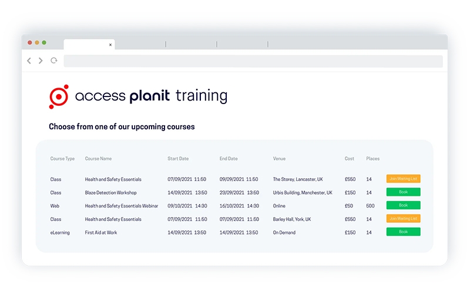Click the 500 places cell
470x294 pixels.
coord(370,206)
